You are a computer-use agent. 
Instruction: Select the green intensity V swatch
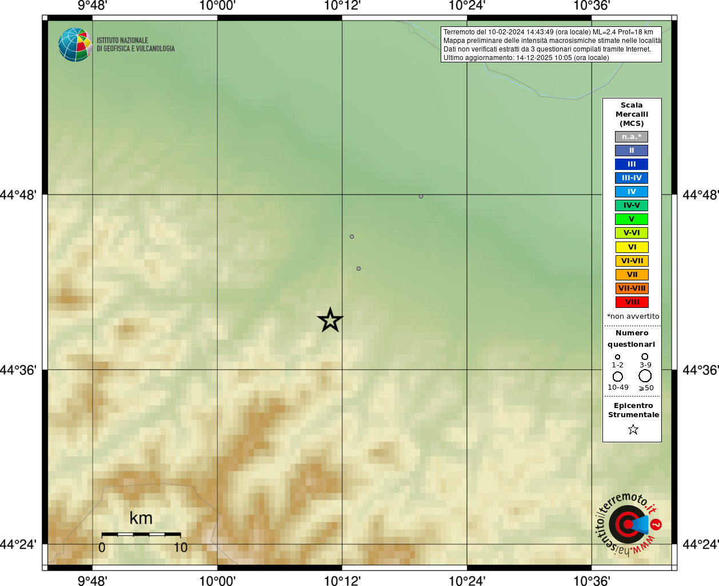[x=632, y=219]
